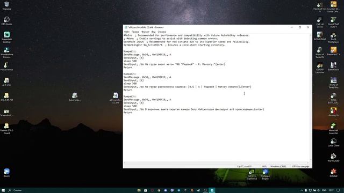Click the Notepad horizontal scrollbar
The width and height of the screenshot is (344, 193).
216,162
